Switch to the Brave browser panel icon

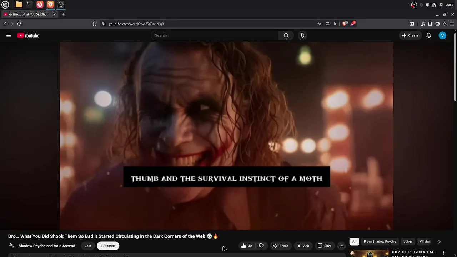[50, 5]
